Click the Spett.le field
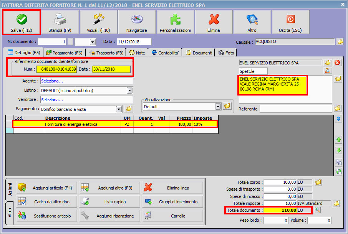This screenshot has height=234, width=348. (253, 71)
